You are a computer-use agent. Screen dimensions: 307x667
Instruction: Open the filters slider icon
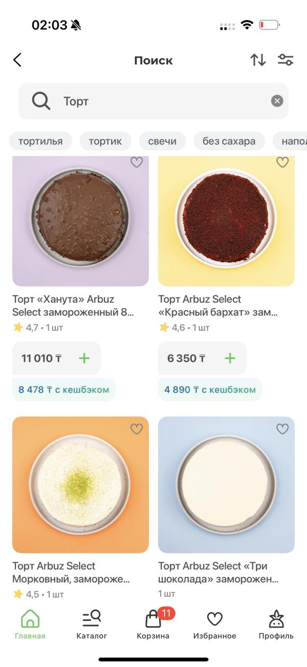click(286, 60)
